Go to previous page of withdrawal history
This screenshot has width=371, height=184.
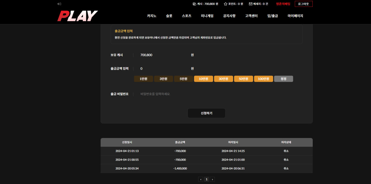pos(201,179)
